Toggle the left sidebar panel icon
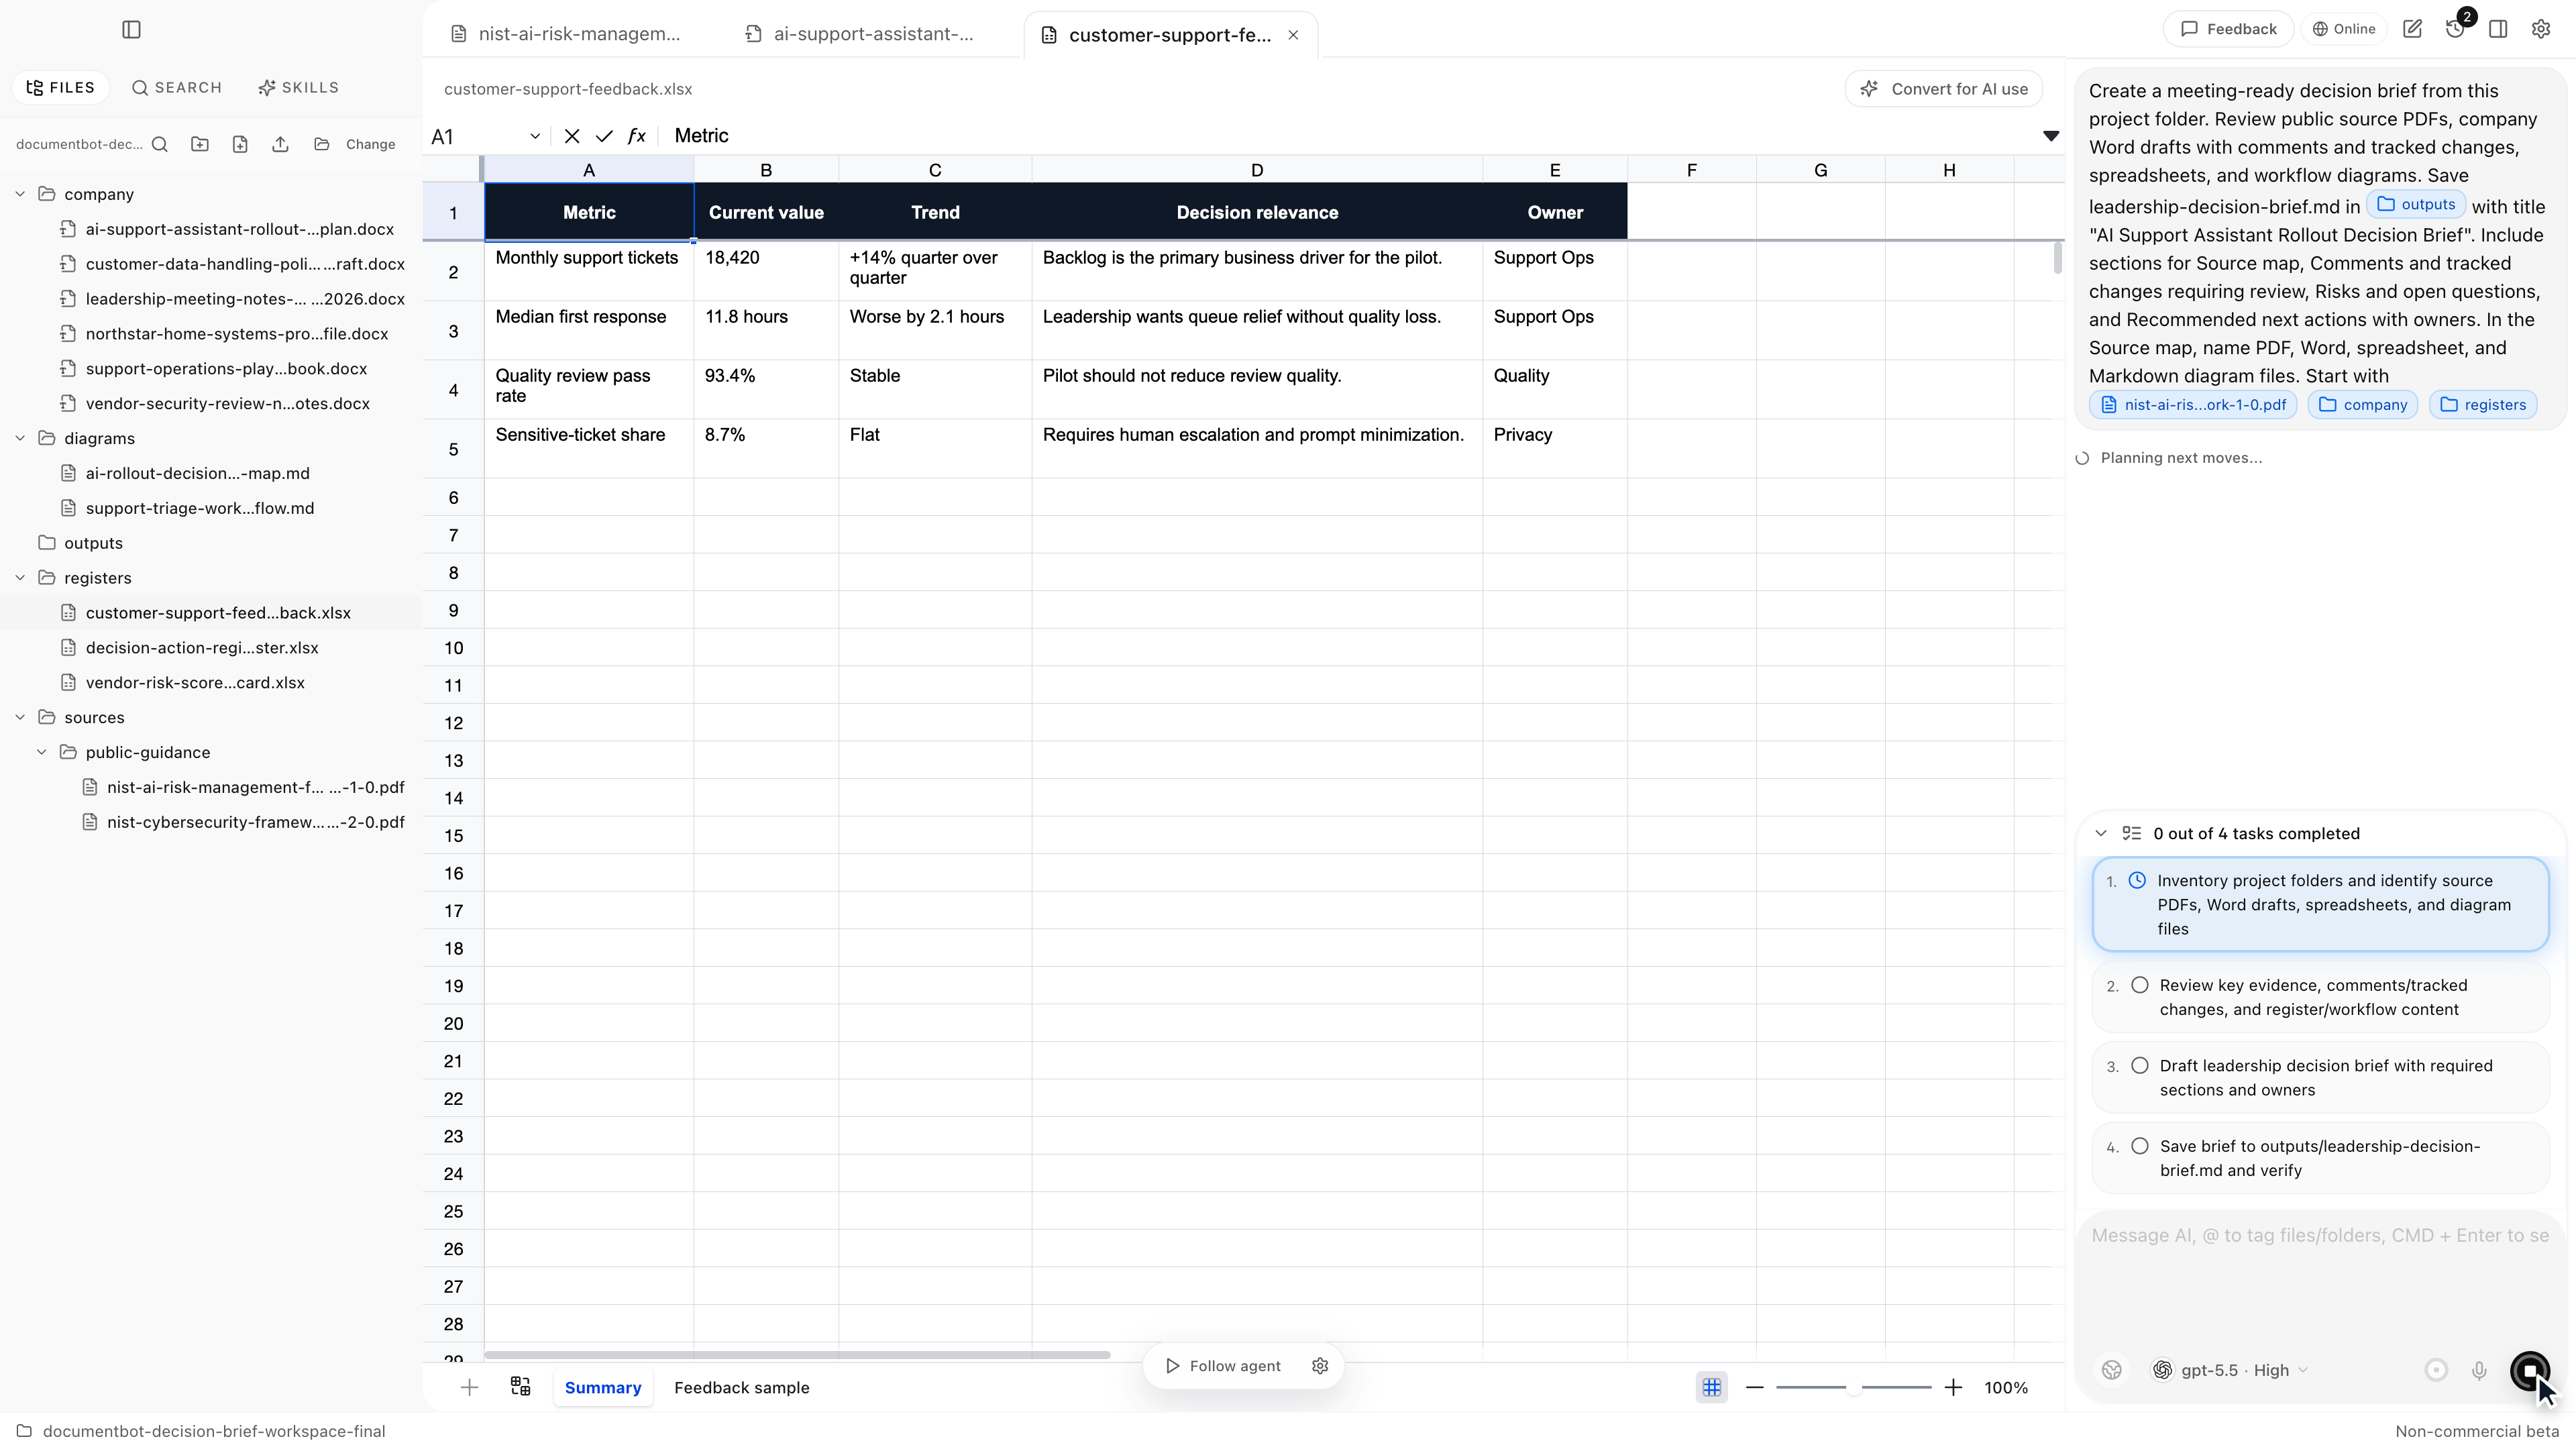The height and width of the screenshot is (1449, 2576). pos(131,29)
